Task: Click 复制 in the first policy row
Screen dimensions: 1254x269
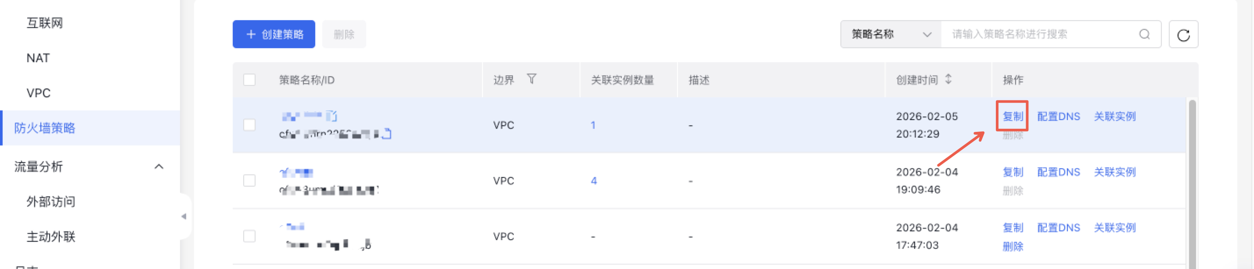Action: pos(1013,117)
